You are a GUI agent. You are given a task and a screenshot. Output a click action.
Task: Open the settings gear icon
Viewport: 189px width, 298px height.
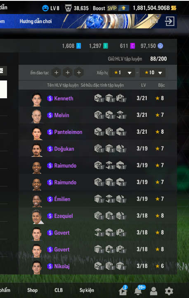pyautogui.click(x=169, y=291)
